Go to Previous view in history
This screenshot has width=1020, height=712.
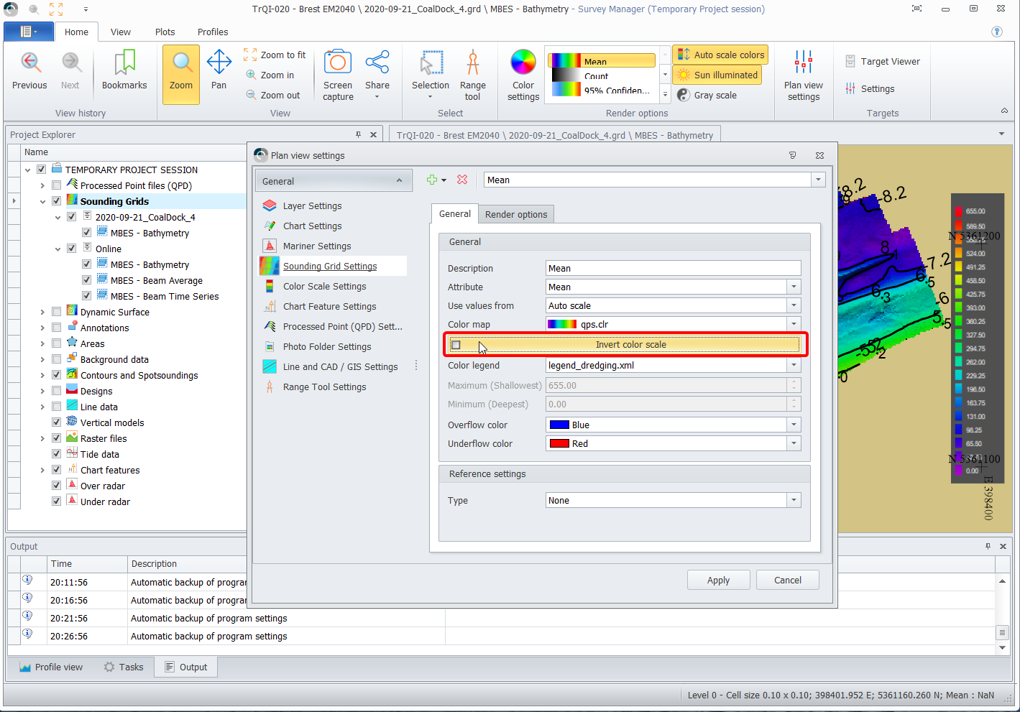coord(29,71)
